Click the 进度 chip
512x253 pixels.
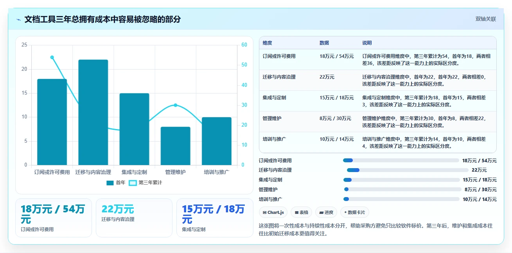tap(326, 212)
